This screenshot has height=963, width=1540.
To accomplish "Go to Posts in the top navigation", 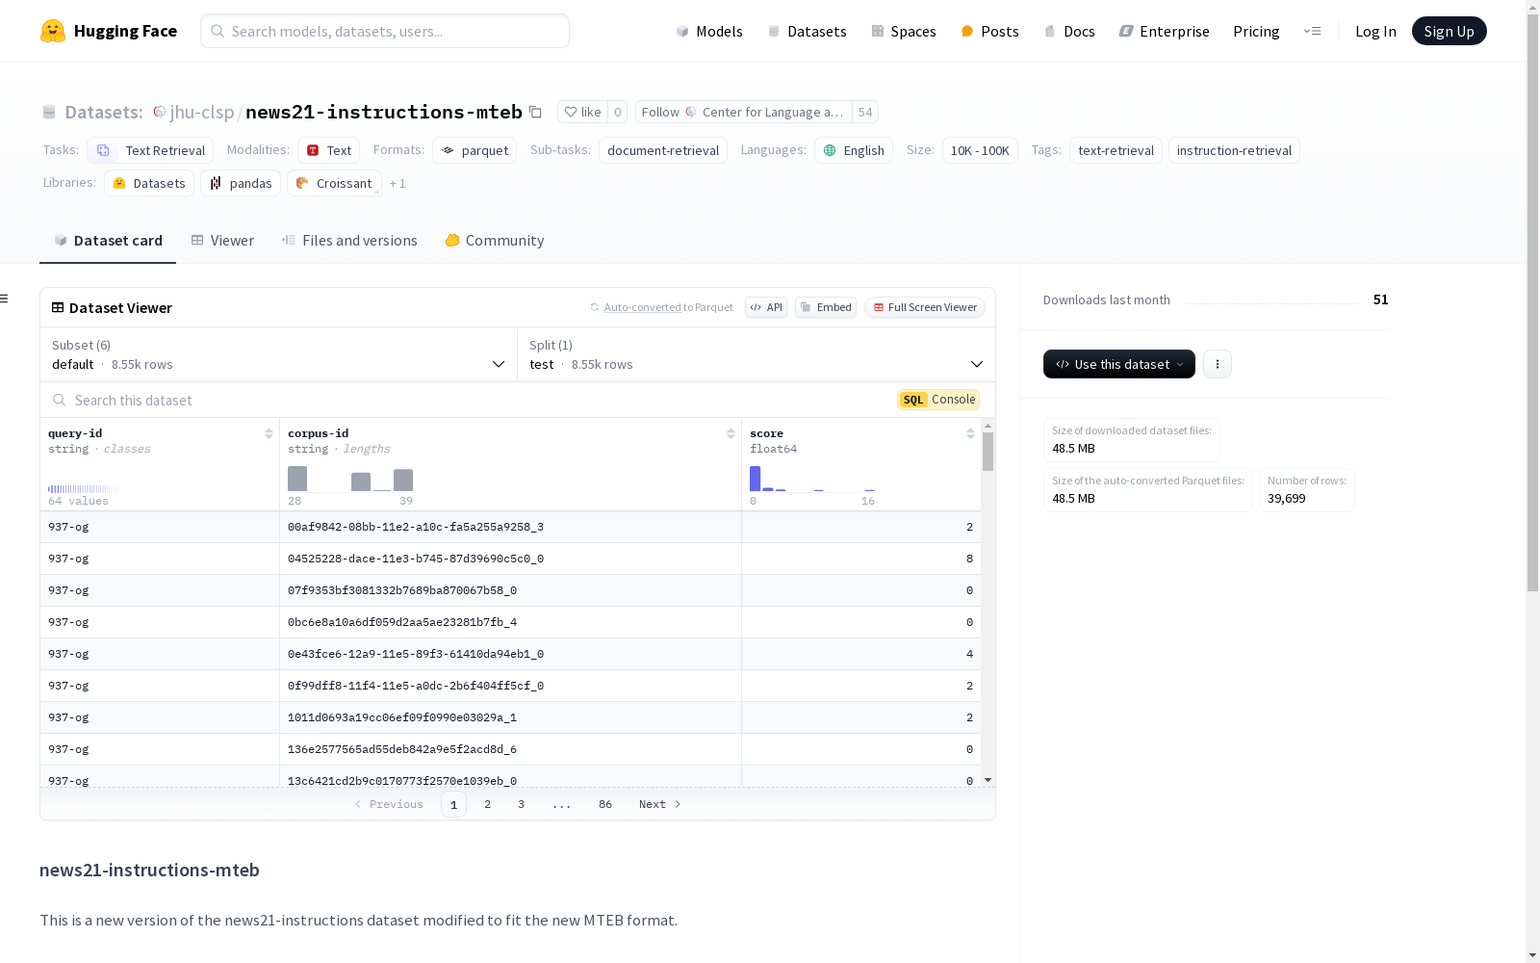I will click(x=989, y=31).
